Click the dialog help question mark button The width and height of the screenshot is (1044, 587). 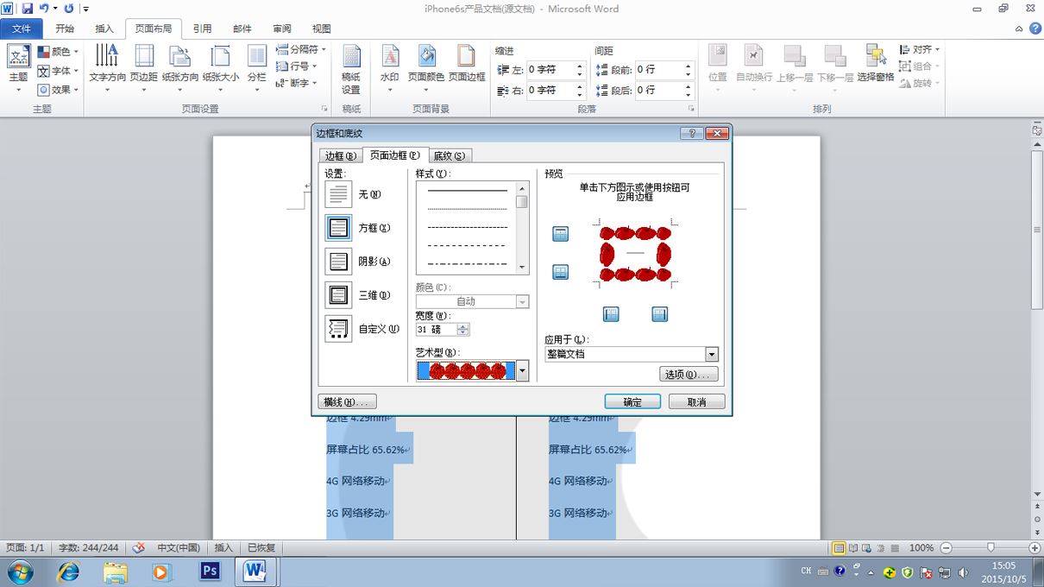[691, 133]
